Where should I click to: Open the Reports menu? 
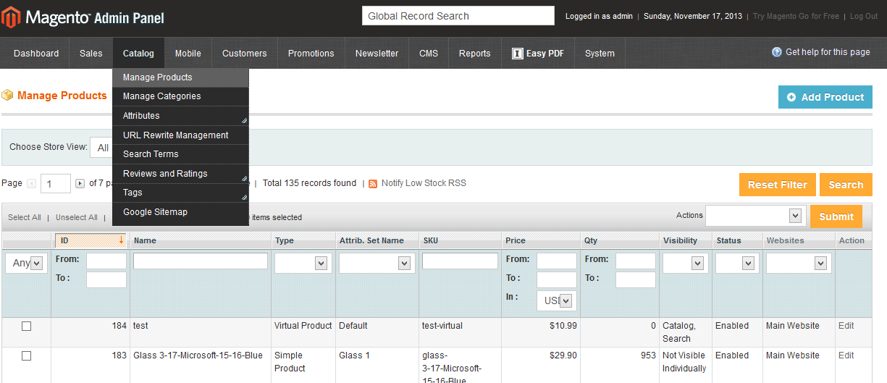click(x=475, y=54)
